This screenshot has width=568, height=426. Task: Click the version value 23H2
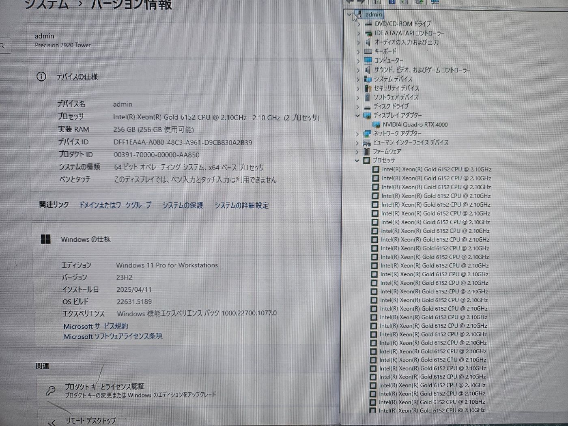[125, 278]
